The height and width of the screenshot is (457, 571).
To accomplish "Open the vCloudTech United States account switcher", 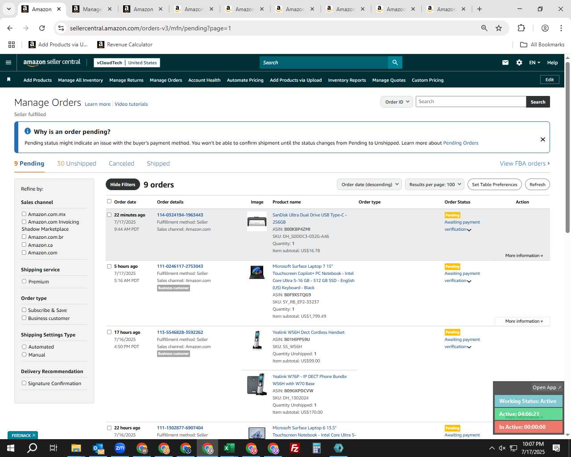I will tap(127, 62).
